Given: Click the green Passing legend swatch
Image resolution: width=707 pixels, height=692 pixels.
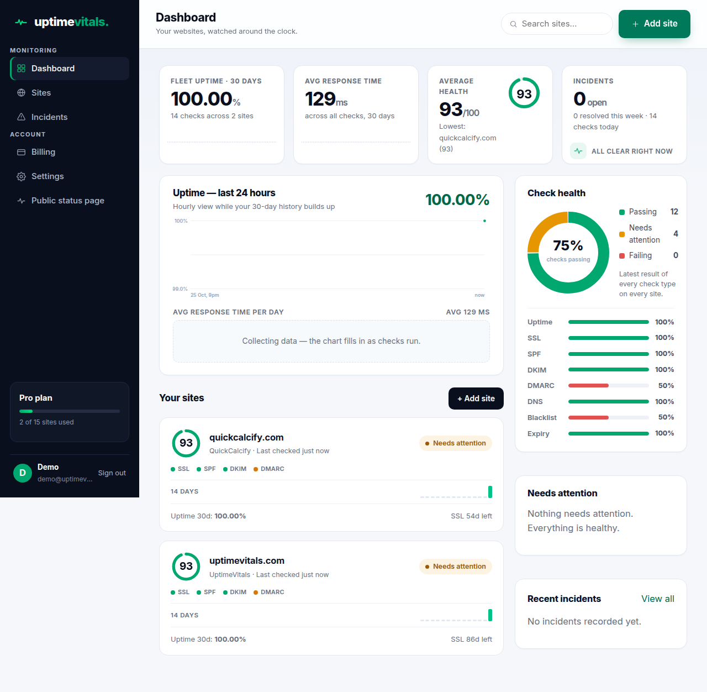Looking at the screenshot, I should point(622,212).
